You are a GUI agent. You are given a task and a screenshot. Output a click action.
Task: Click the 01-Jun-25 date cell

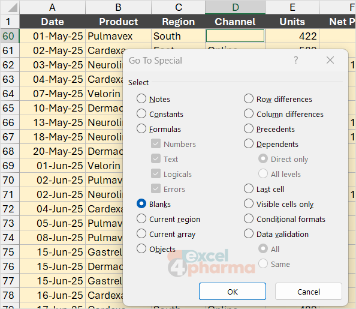pos(53,166)
